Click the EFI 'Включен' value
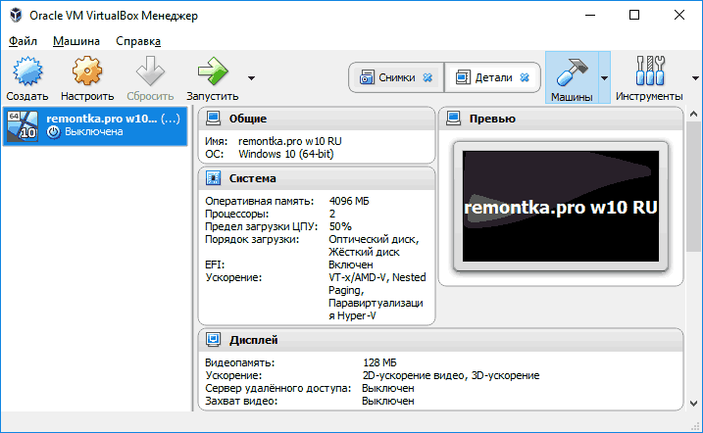 click(x=351, y=265)
